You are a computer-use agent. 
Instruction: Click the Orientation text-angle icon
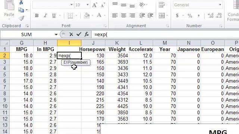click(x=142, y=5)
